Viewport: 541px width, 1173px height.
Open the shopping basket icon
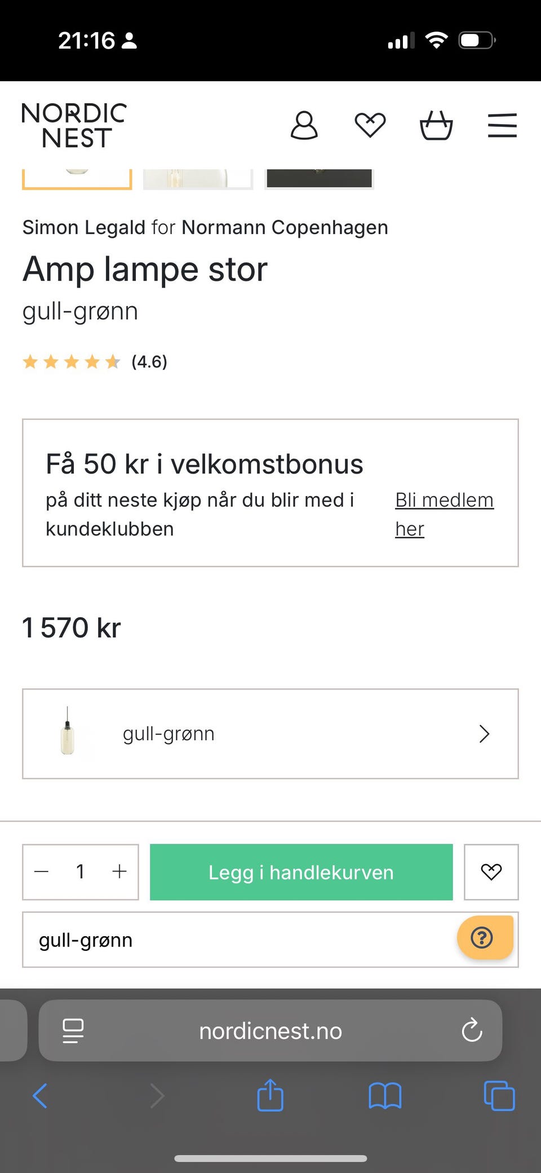point(436,125)
